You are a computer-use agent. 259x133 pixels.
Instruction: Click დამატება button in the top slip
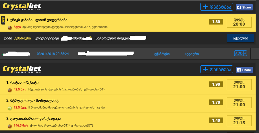point(217,7)
